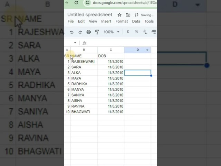The image size is (221, 166).
Task: Open the Insert menu
Action: pyautogui.click(x=106, y=21)
